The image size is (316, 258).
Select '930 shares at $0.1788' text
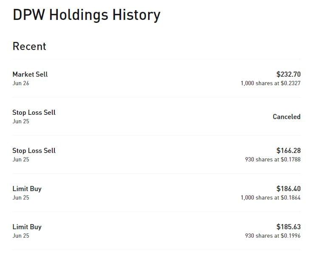coord(273,160)
